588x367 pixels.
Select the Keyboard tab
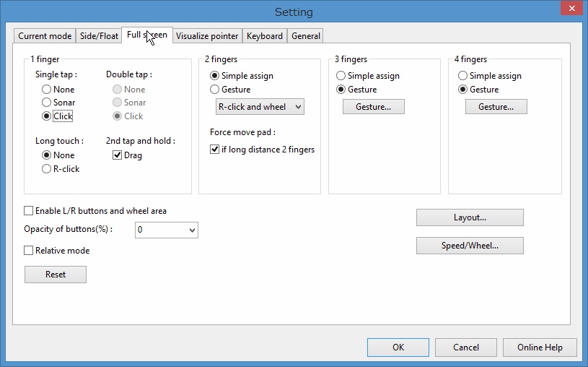click(264, 36)
